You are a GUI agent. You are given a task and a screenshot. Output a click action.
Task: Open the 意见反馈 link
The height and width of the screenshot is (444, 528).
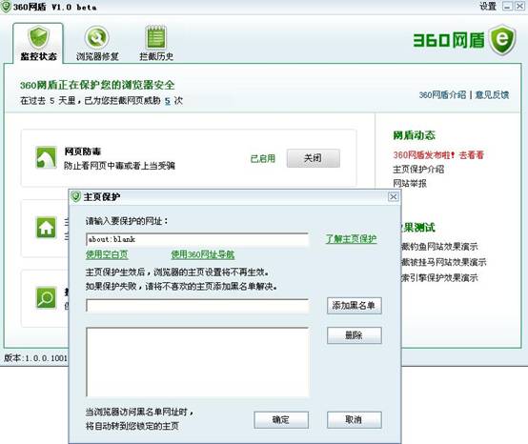tap(492, 95)
